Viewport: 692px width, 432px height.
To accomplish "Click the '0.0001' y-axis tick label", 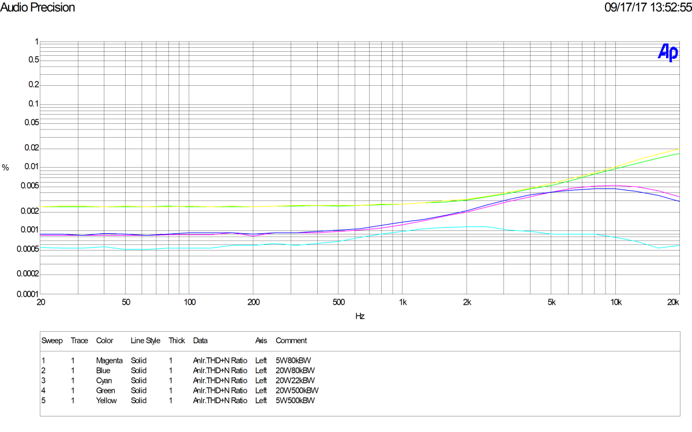I will [27, 294].
